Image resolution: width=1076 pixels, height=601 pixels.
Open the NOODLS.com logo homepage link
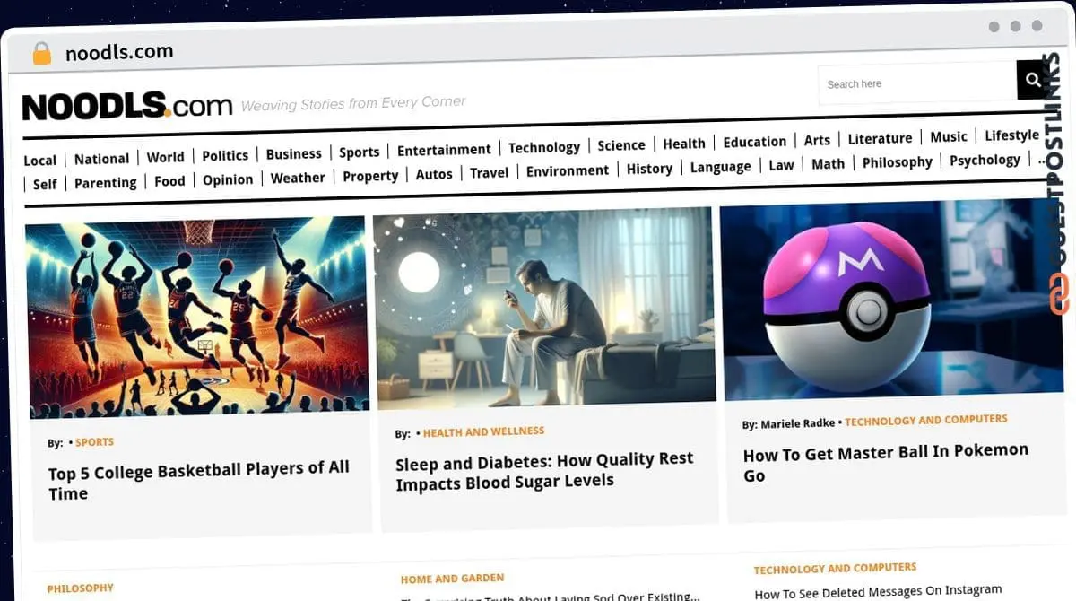(x=127, y=106)
